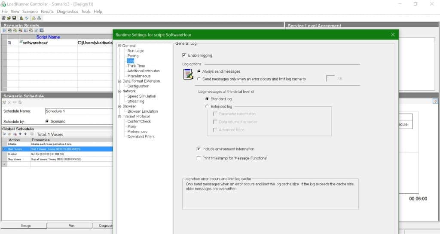Open the View menu

(x=15, y=11)
